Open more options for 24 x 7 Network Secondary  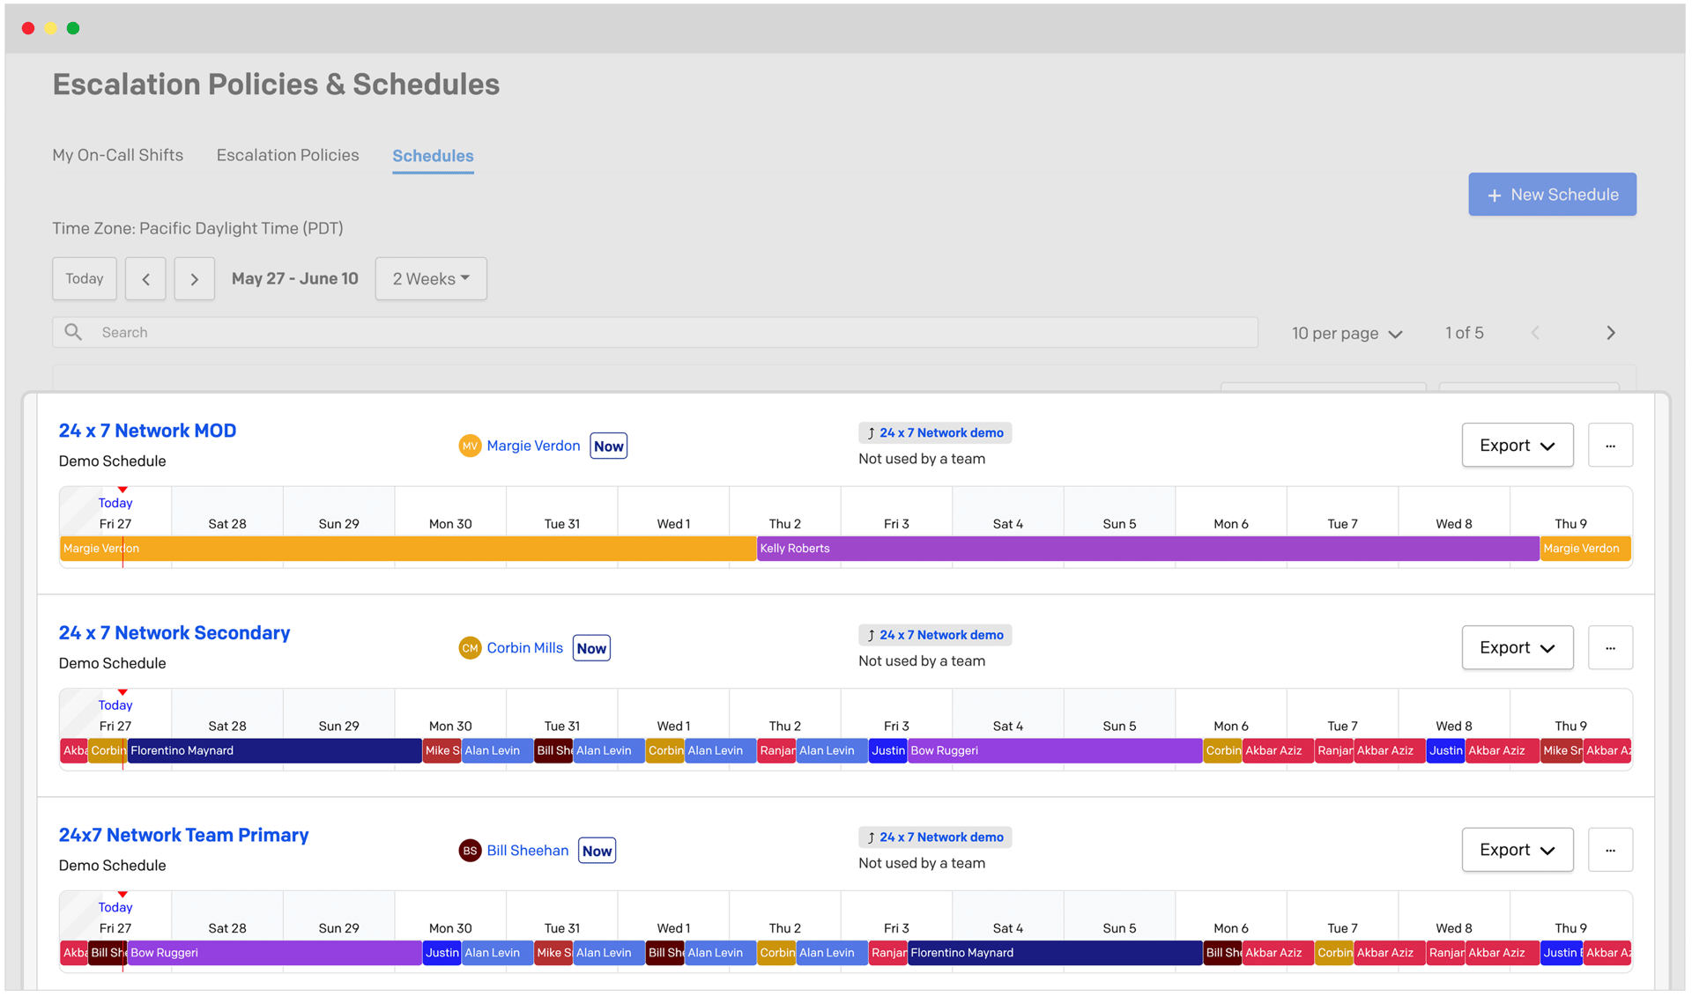click(x=1609, y=648)
